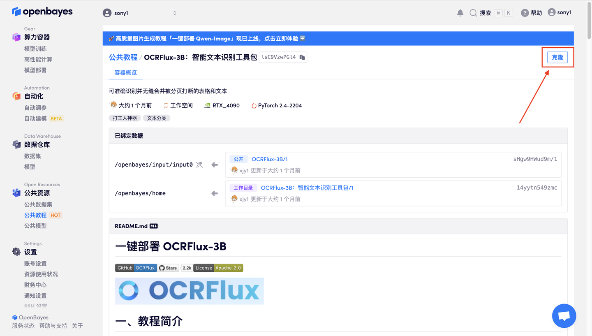The width and height of the screenshot is (592, 336).
Task: Open the OCRFlux-3B/1 dataset link
Action: tap(270, 159)
